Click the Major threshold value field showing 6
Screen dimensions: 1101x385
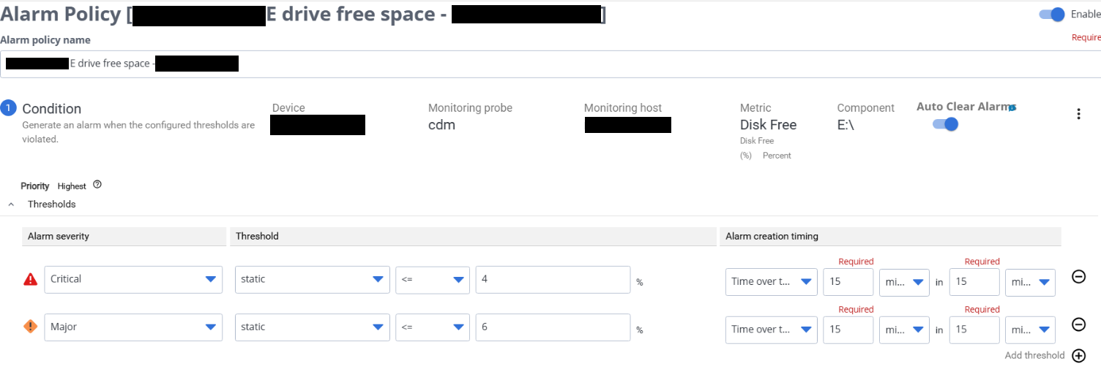coord(553,327)
